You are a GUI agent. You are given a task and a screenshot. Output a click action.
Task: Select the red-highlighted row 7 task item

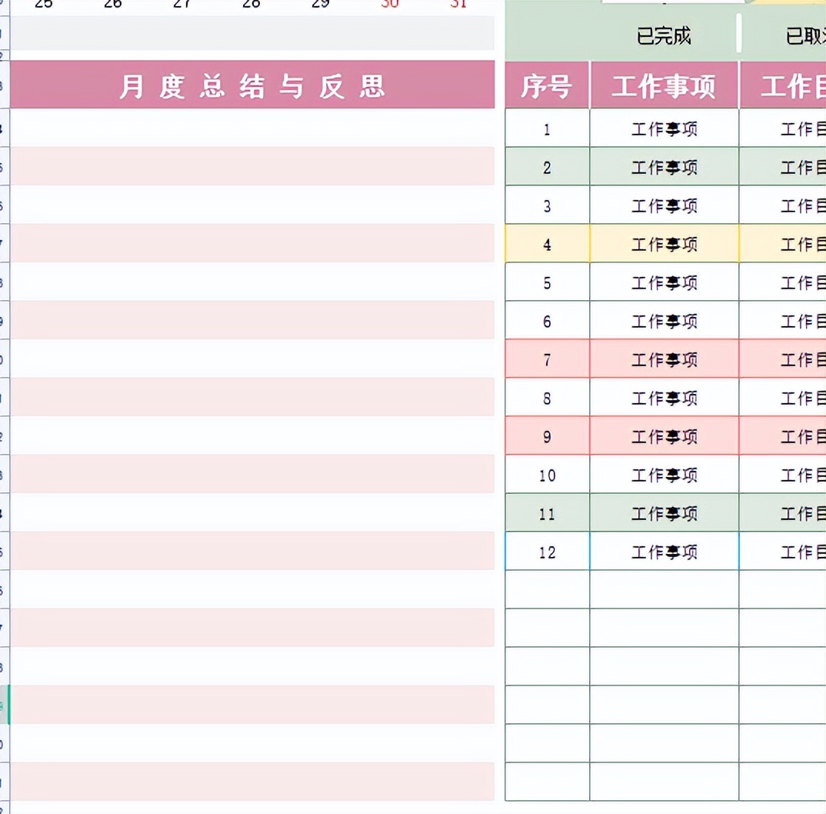tap(664, 359)
